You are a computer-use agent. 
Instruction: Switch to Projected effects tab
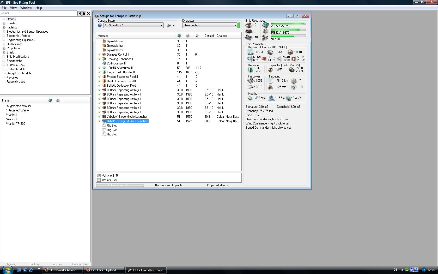(217, 185)
